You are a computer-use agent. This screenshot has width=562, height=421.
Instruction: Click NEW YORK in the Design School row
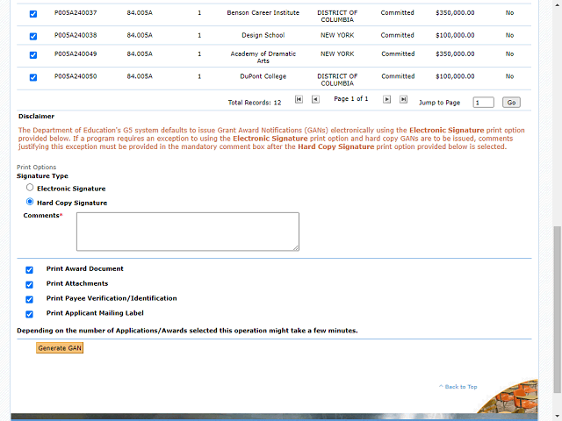tap(337, 35)
